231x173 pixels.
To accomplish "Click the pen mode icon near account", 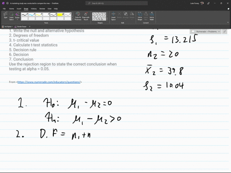I will 208,3.
